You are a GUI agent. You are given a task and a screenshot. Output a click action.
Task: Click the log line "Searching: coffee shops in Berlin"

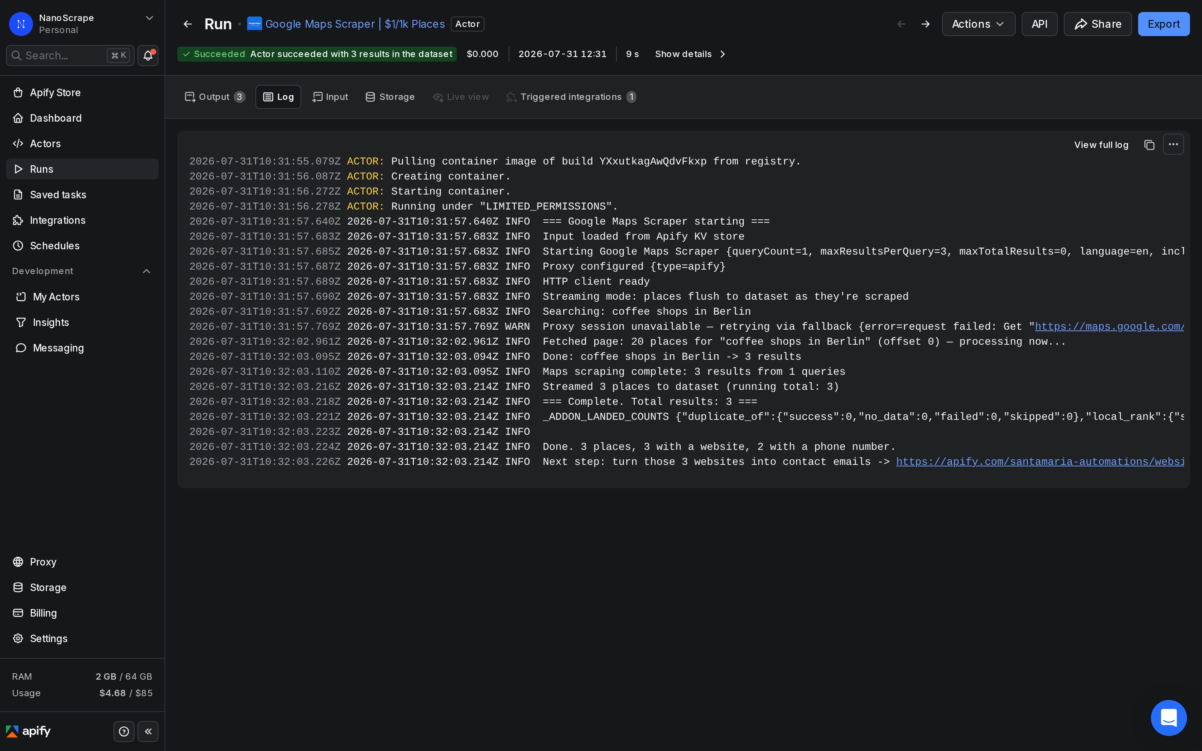[647, 311]
